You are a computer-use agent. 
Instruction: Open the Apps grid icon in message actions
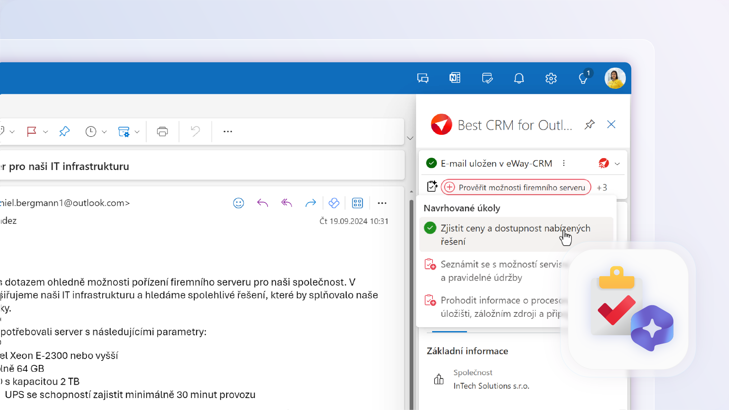pyautogui.click(x=357, y=203)
